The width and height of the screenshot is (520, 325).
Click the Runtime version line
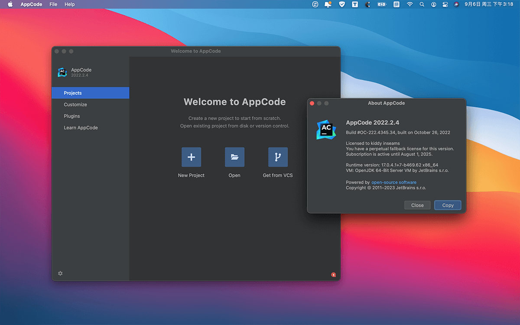pos(392,165)
